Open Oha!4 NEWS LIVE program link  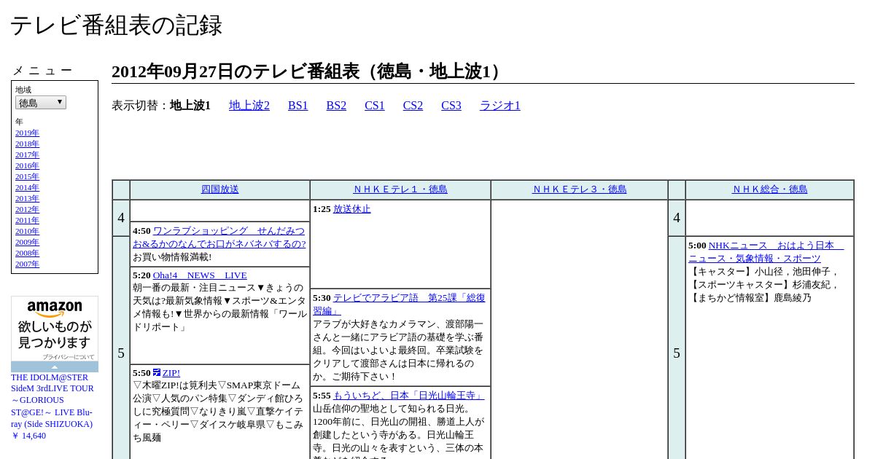tap(200, 275)
